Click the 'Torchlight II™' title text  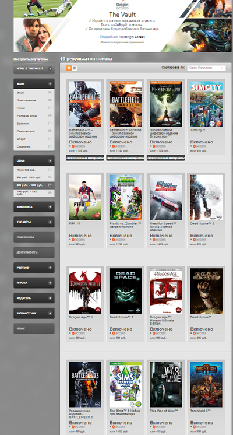click(200, 411)
